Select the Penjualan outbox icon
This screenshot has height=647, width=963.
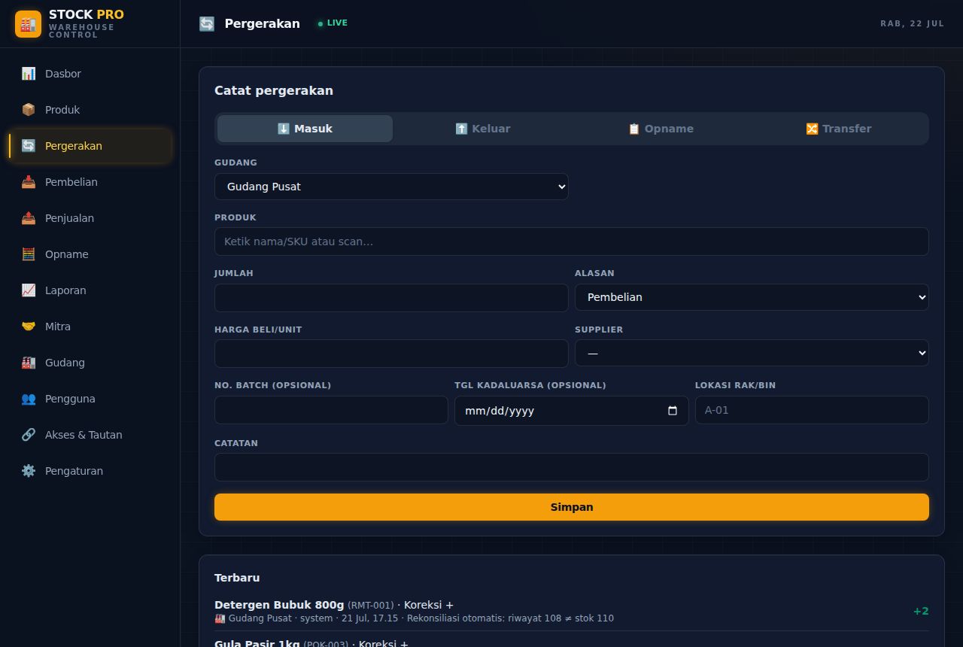(29, 218)
